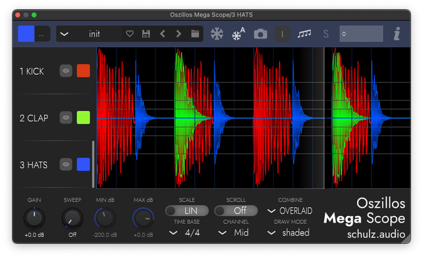Go to next preset arrow
Screen dimensions: 423x258
click(179, 34)
